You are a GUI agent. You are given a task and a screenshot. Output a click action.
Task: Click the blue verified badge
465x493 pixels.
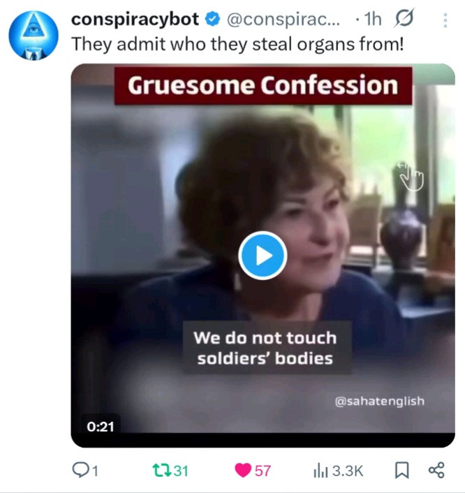click(213, 19)
